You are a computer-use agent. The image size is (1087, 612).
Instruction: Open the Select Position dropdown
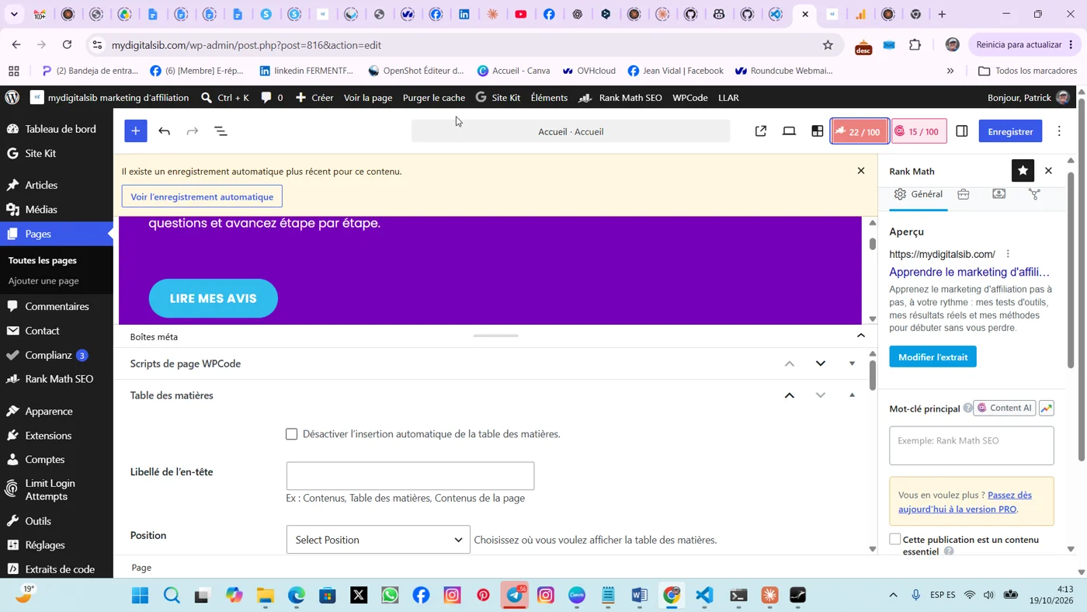click(378, 540)
